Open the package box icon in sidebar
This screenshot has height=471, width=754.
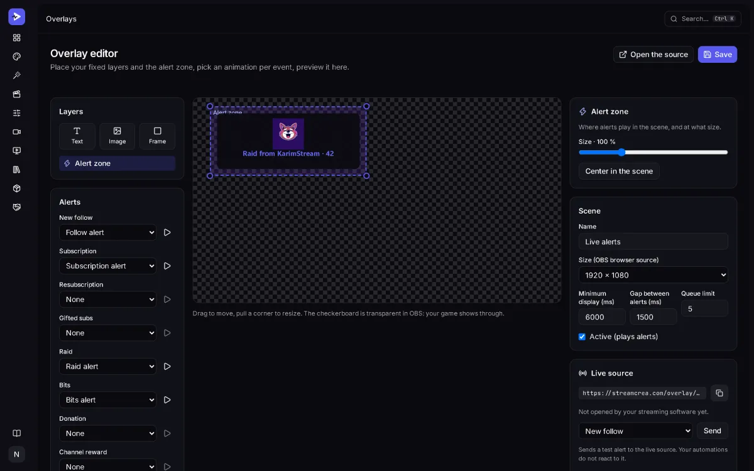17,188
